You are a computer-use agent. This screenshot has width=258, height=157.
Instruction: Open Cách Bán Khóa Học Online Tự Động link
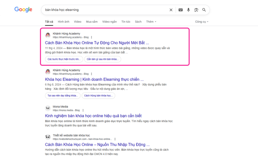point(97,43)
